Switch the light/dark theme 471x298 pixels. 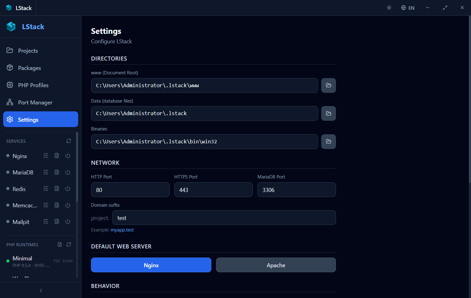(389, 8)
